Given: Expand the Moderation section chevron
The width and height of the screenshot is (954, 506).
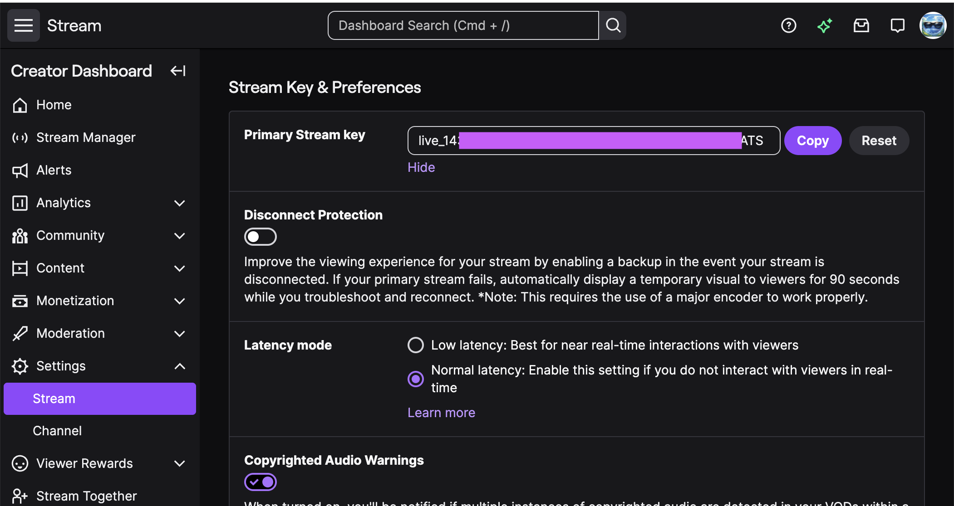Looking at the screenshot, I should (x=180, y=334).
